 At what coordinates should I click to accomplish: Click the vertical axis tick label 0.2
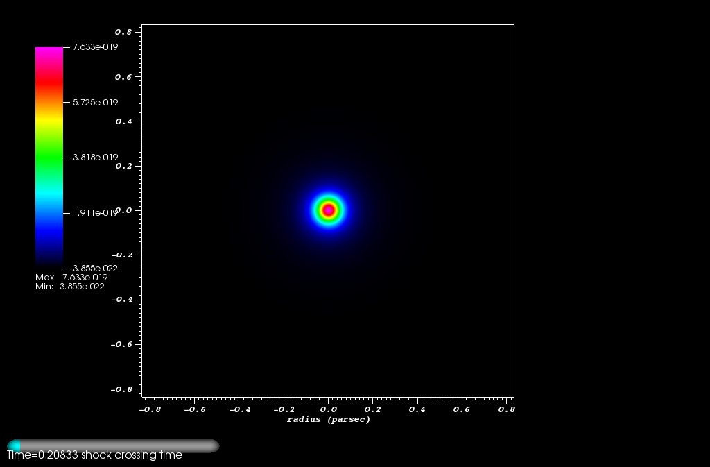pos(123,166)
